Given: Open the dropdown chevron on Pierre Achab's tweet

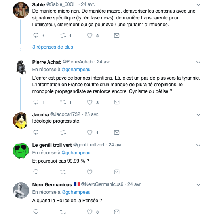Looking at the screenshot, I should [198, 62].
